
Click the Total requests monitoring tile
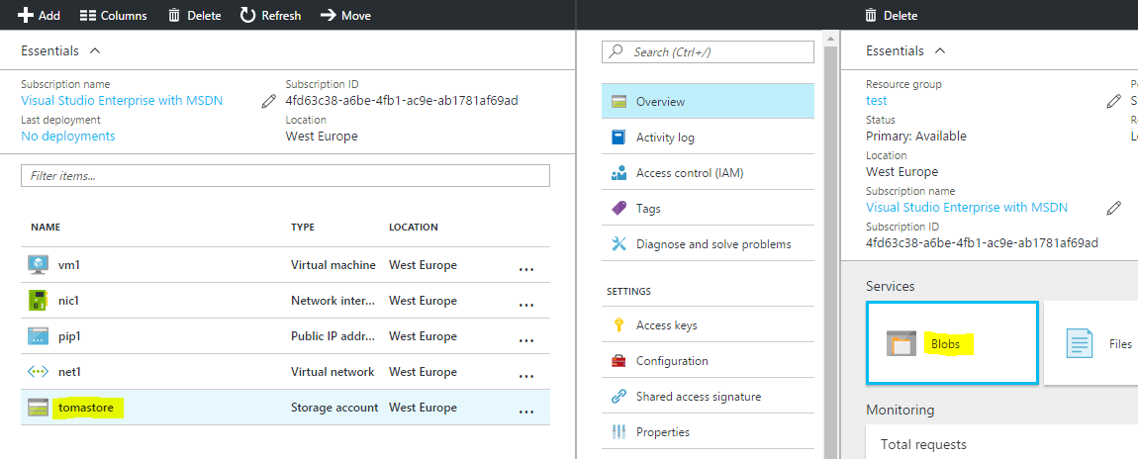coord(1001,441)
